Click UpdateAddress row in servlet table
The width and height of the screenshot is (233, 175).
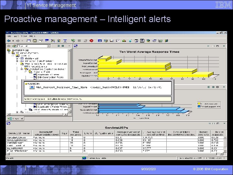coord(115,137)
